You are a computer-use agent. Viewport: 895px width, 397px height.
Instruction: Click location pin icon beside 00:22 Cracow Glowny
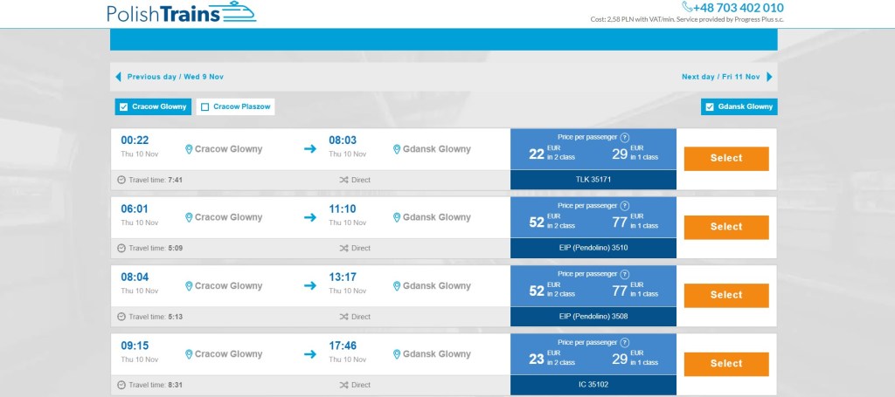click(189, 149)
